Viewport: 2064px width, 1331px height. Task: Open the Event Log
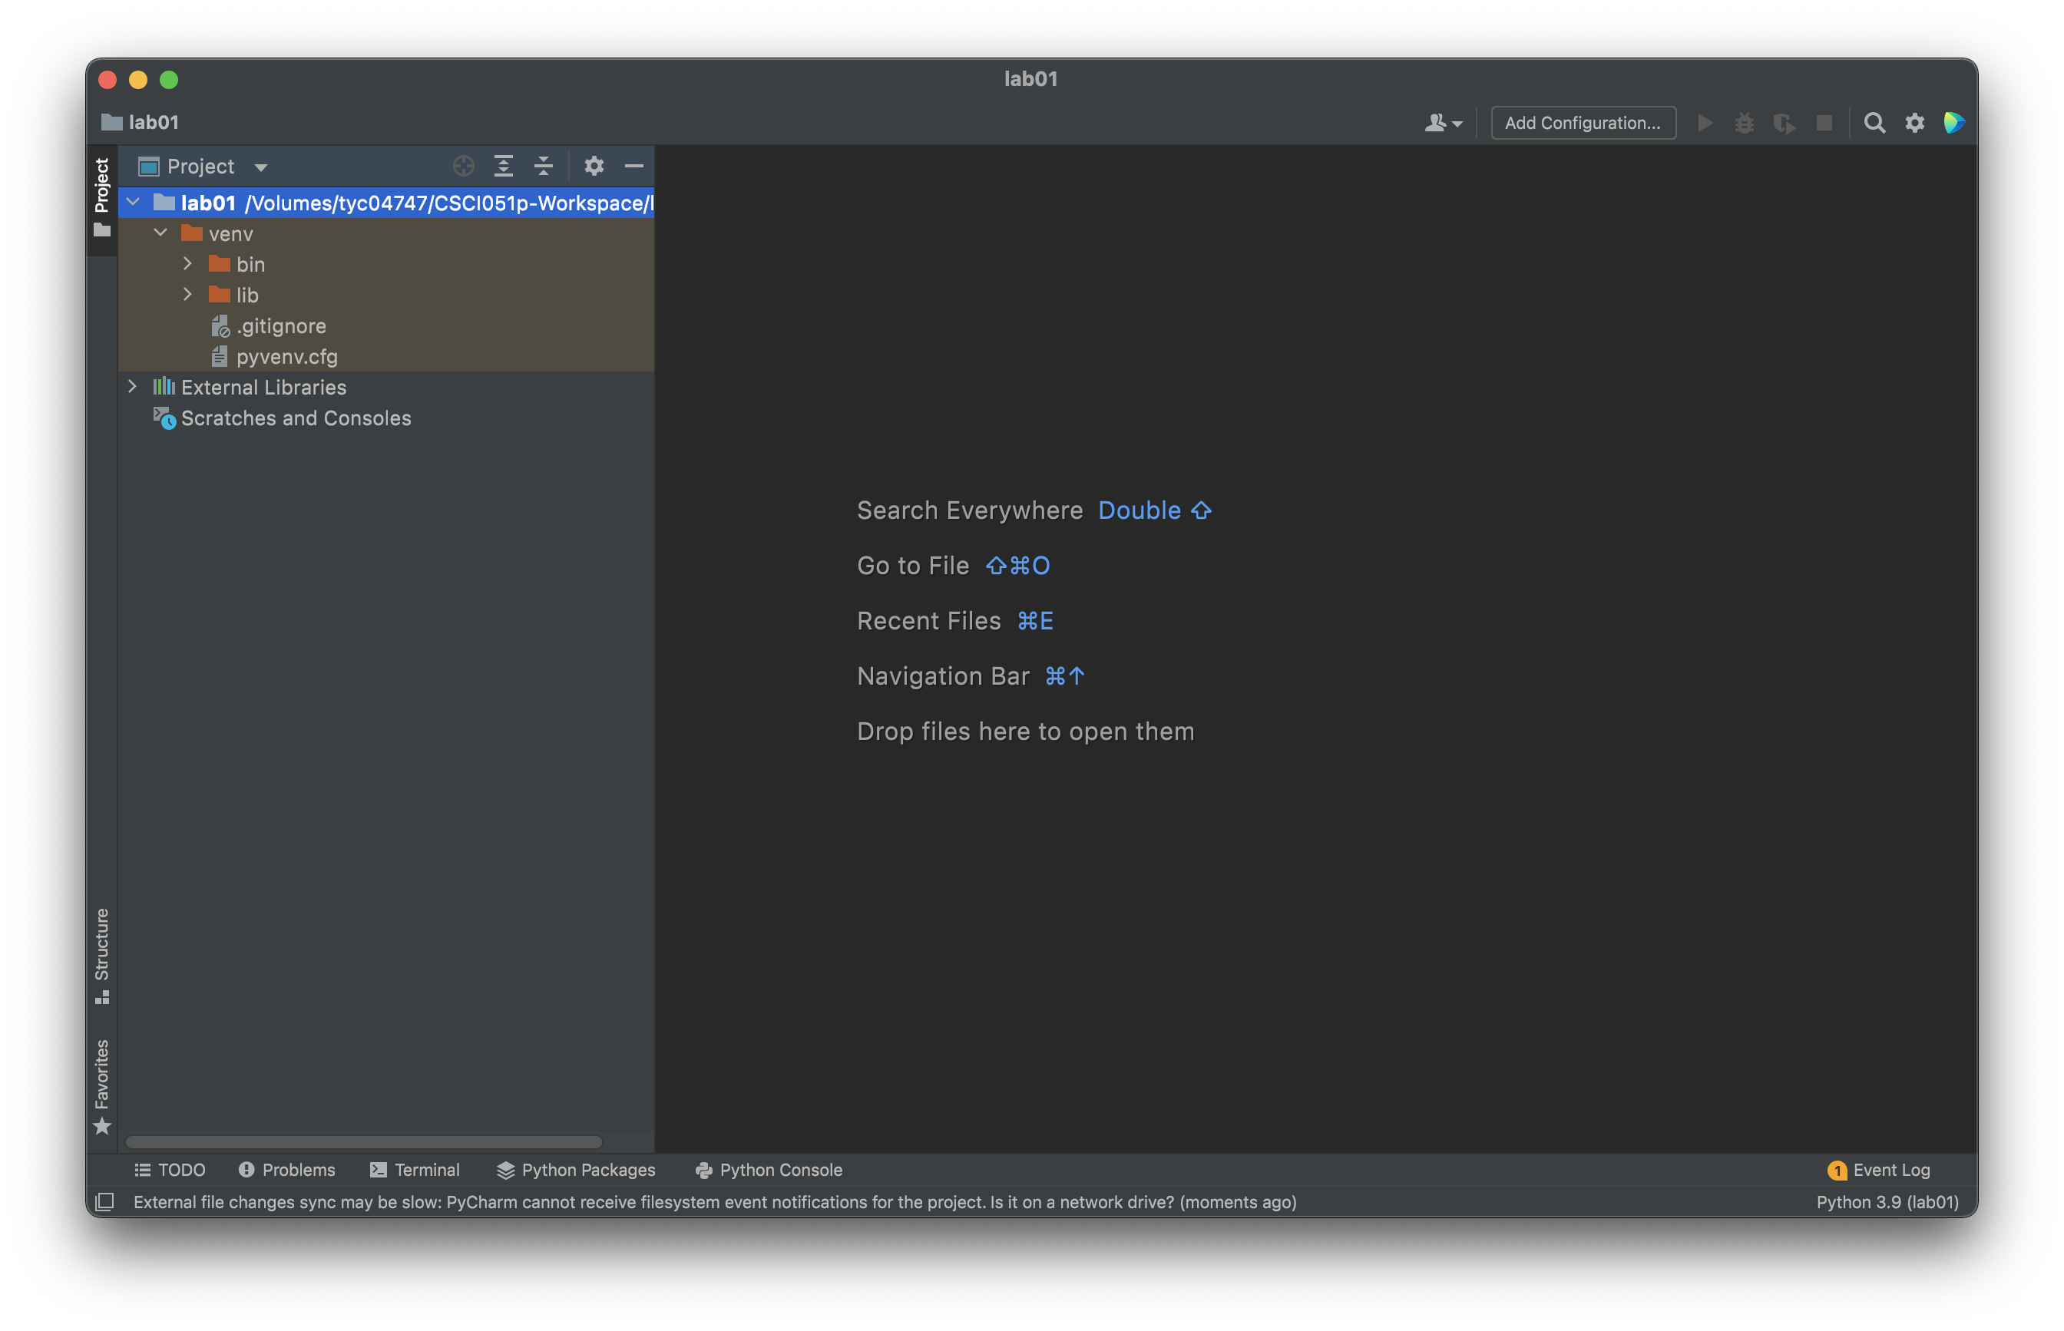pos(1878,1169)
